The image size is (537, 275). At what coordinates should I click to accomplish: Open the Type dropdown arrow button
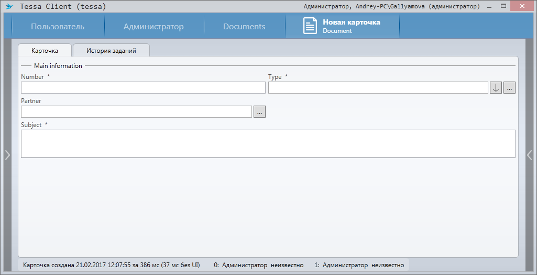[496, 88]
